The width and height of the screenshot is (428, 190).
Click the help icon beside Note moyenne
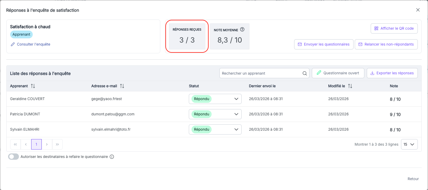242,30
